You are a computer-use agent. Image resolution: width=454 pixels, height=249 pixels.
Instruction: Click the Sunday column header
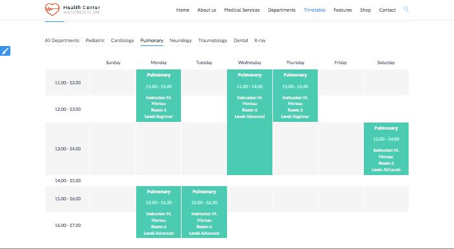[x=113, y=62]
